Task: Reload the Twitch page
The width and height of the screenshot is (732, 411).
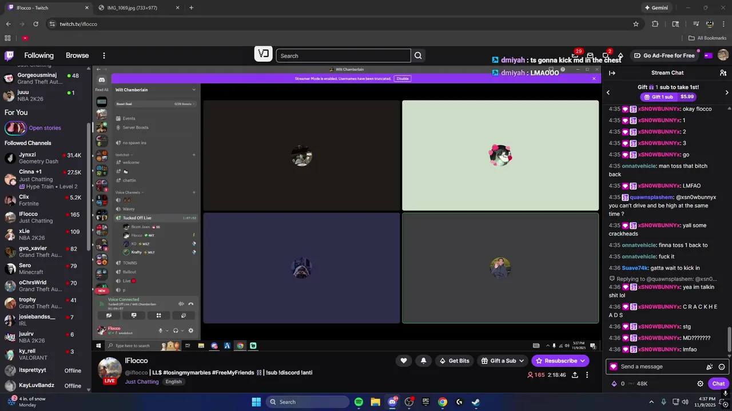Action: 35,24
